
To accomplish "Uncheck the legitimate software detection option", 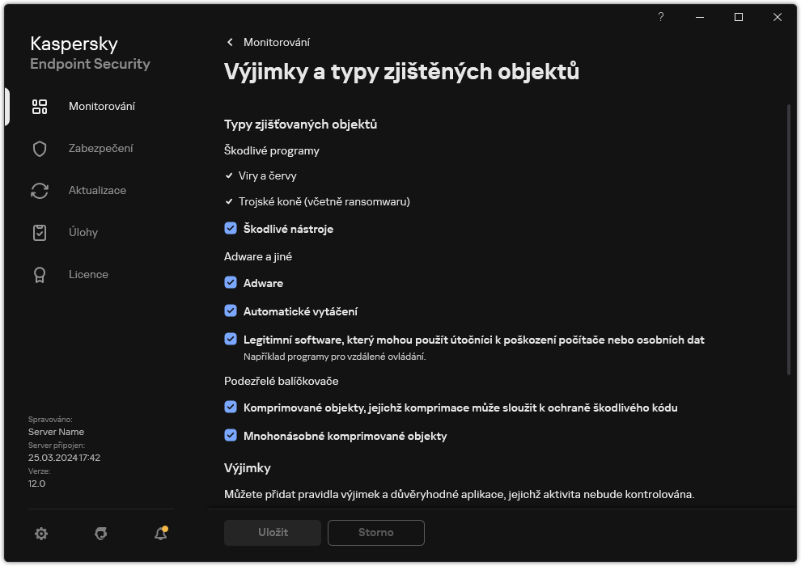I will [231, 339].
